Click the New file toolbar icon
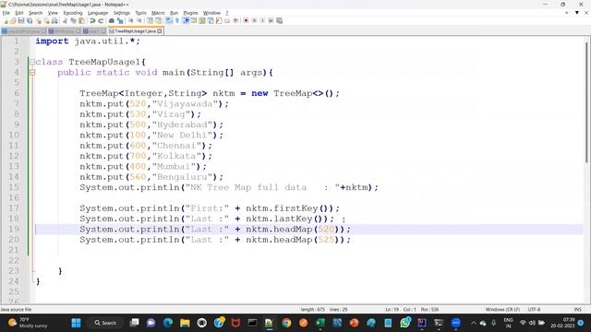 pos(6,20)
